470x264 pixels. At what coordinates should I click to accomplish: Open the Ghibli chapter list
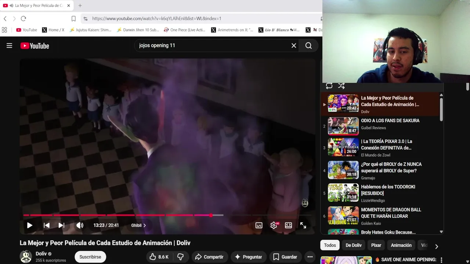click(138, 225)
